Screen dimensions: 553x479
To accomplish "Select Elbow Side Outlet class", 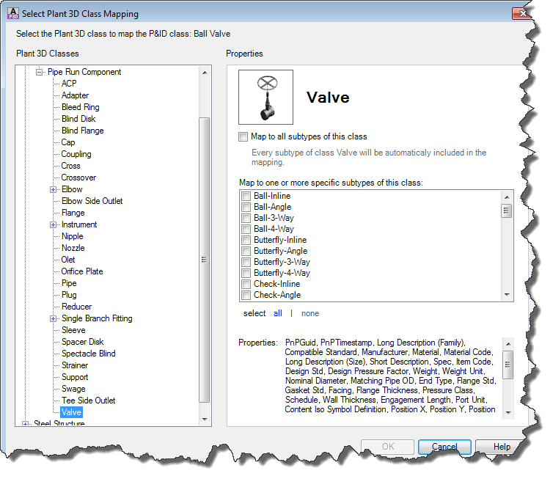I will pyautogui.click(x=92, y=201).
